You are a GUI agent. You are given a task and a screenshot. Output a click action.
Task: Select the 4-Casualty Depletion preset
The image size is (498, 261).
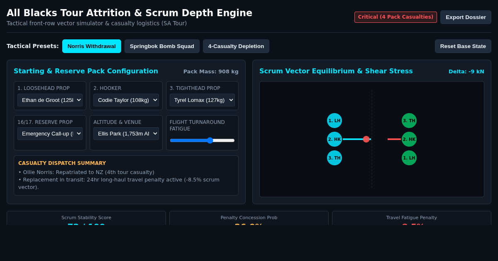pos(236,46)
